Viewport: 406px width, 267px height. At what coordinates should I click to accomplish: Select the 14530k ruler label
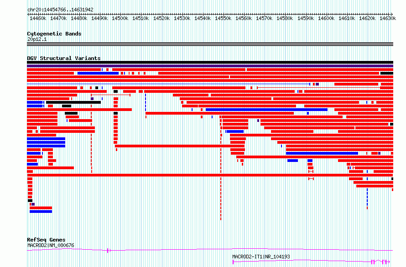click(182, 18)
